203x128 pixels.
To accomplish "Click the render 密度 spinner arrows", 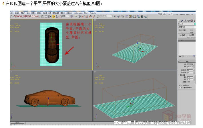I will pos(194,79).
